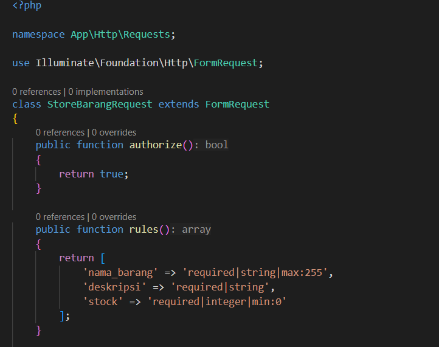Click the App\Http\Requests namespace path

pyautogui.click(x=120, y=35)
